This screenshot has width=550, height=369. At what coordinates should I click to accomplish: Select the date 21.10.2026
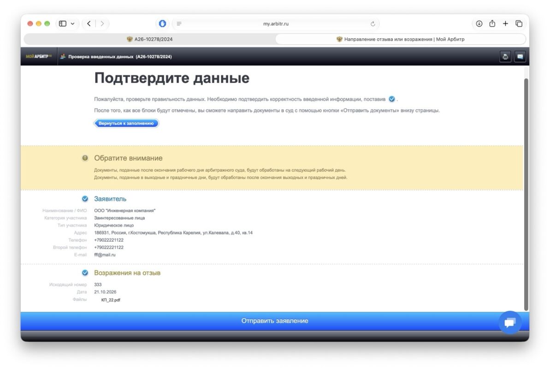pos(105,292)
